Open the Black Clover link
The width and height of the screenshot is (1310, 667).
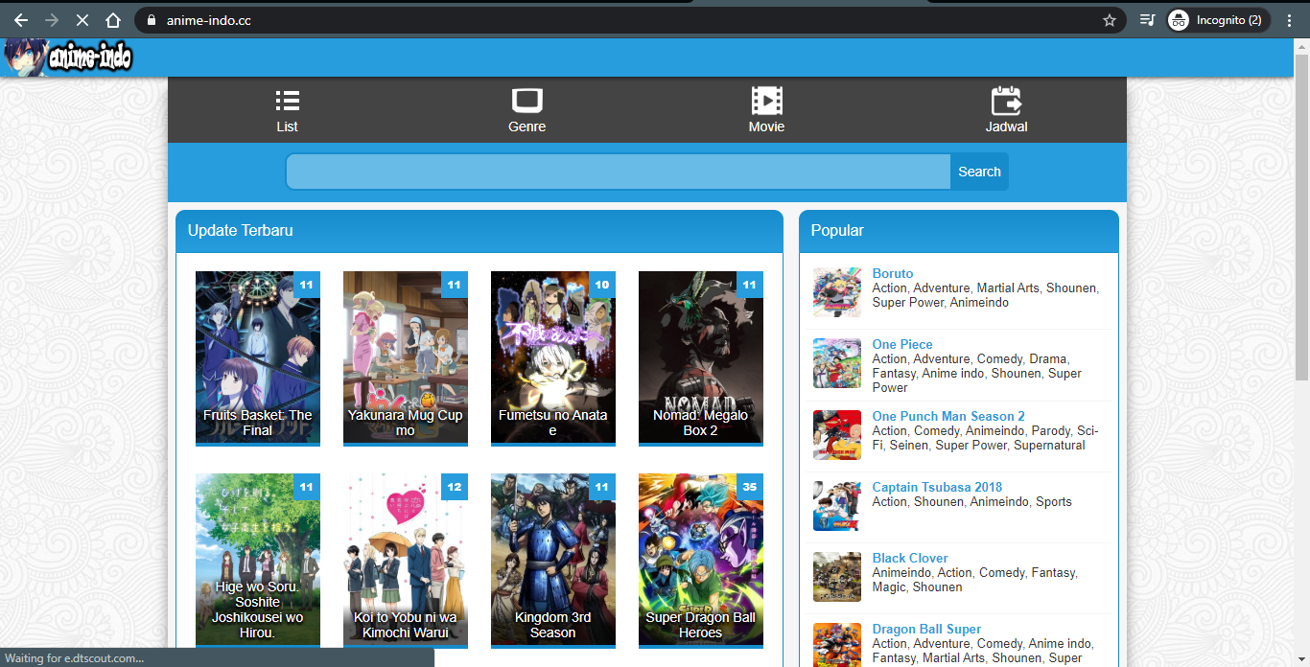(910, 558)
